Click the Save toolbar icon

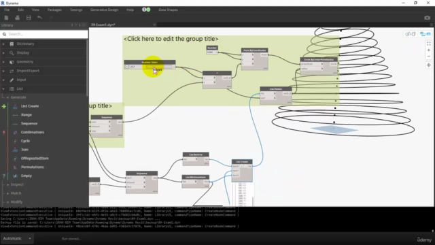(x=29, y=18)
